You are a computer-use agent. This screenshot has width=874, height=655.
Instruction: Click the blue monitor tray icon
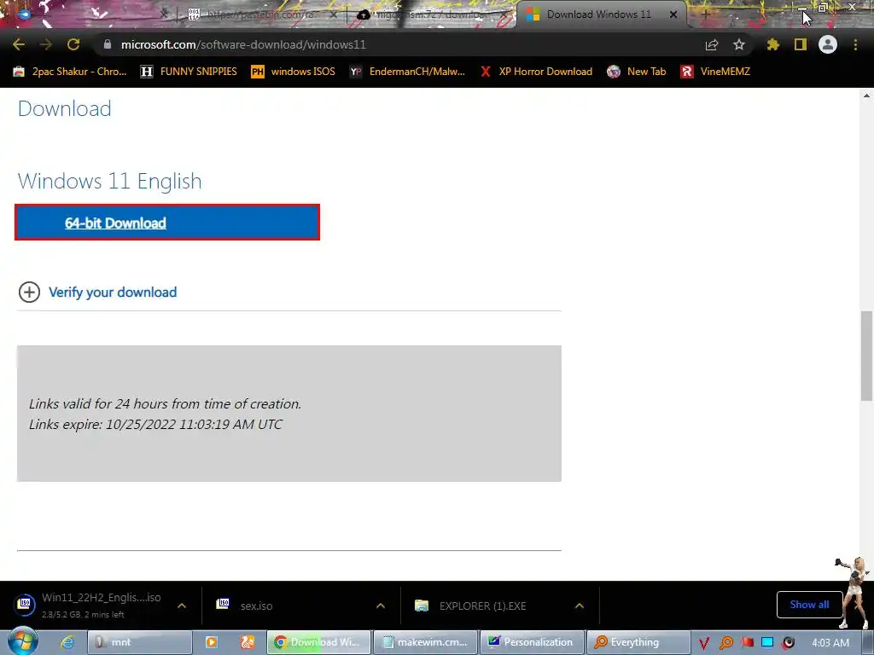(x=767, y=642)
